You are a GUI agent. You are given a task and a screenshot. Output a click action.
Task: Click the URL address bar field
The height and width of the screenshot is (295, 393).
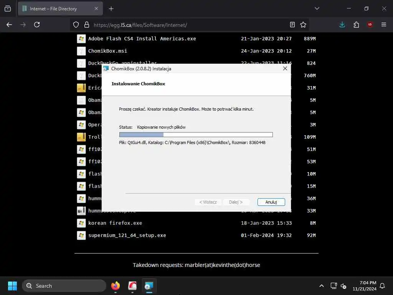[x=190, y=25]
